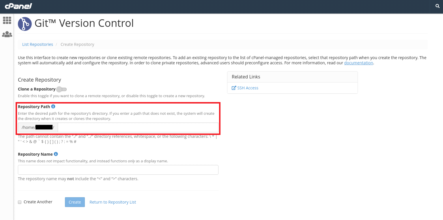Click Return to Repository List

(113, 202)
